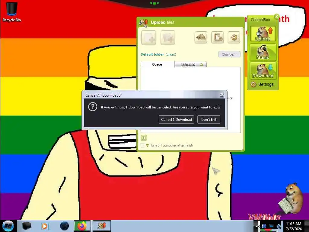309x232 pixels.
Task: Open the Recycle Bin on the desktop
Action: [x=12, y=12]
